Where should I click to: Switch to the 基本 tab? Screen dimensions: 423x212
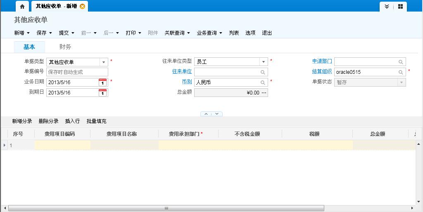29,47
